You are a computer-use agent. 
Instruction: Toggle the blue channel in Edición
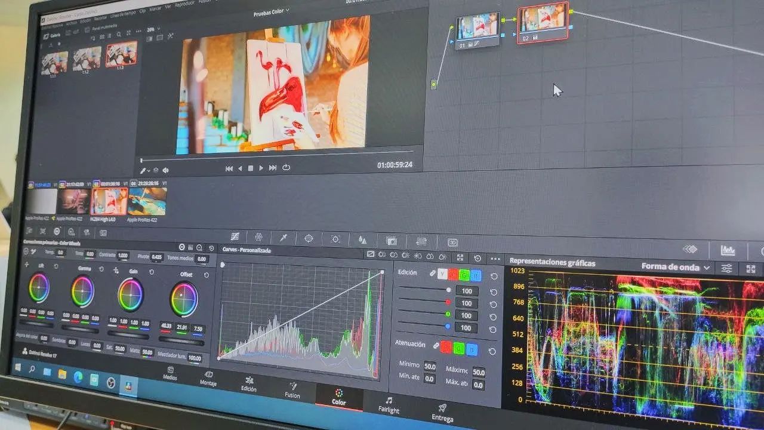coord(476,275)
